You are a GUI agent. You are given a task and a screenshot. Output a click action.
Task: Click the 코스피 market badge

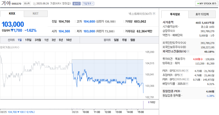(27, 4)
